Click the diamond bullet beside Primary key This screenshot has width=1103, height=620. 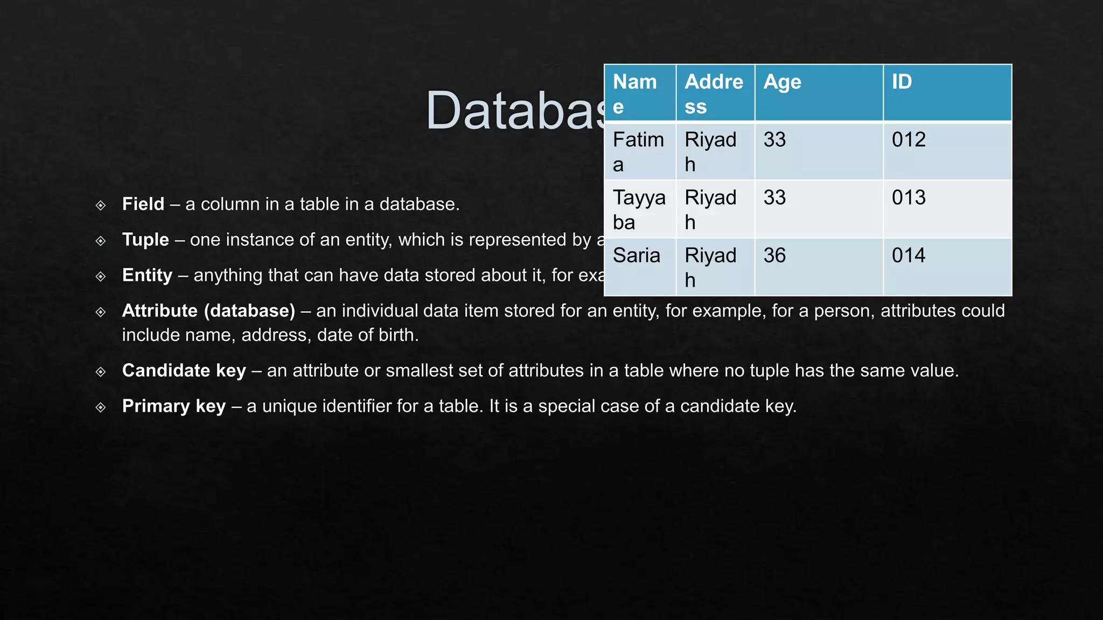101,407
